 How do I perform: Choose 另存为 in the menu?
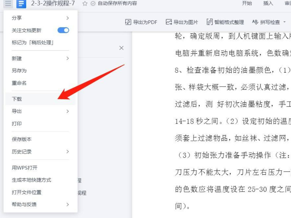pyautogui.click(x=19, y=71)
